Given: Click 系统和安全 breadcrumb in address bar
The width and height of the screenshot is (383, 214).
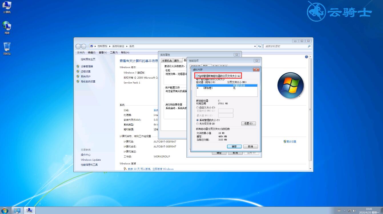Looking at the screenshot, I should point(118,46).
